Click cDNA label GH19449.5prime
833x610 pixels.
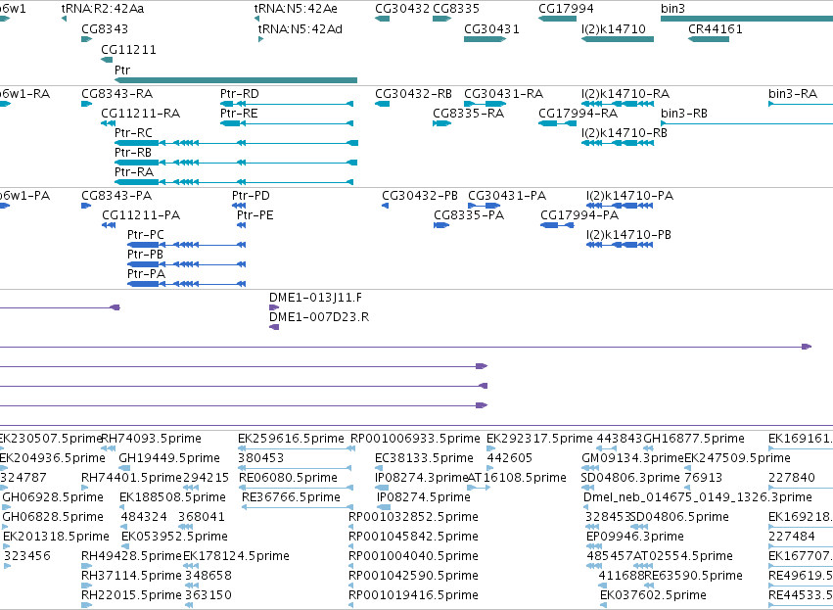pos(169,458)
